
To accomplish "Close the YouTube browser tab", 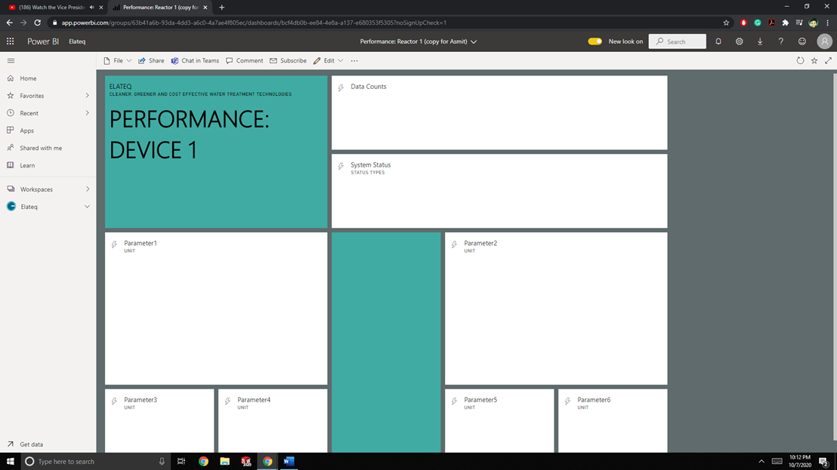I will click(101, 8).
